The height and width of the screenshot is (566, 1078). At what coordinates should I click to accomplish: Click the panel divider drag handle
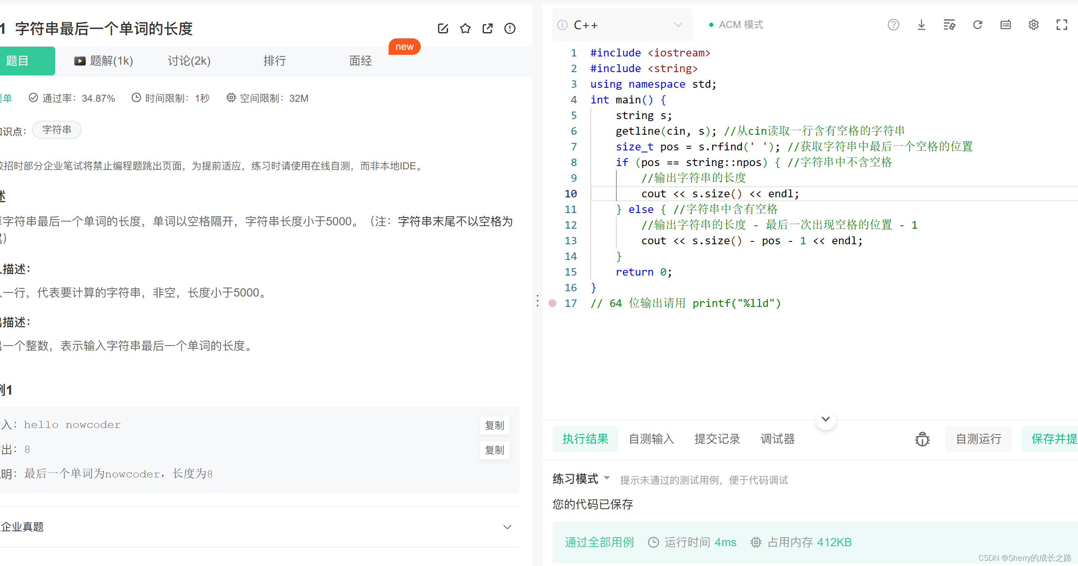tap(537, 301)
